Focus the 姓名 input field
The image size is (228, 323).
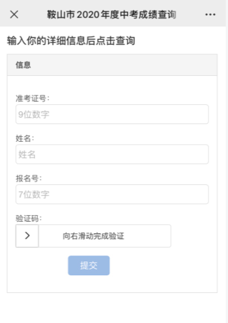click(112, 154)
